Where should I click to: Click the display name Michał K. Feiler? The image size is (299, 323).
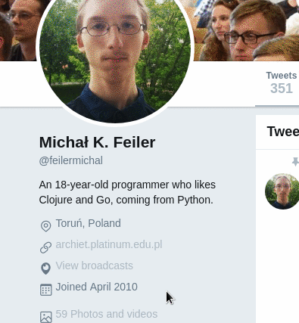[x=97, y=142]
